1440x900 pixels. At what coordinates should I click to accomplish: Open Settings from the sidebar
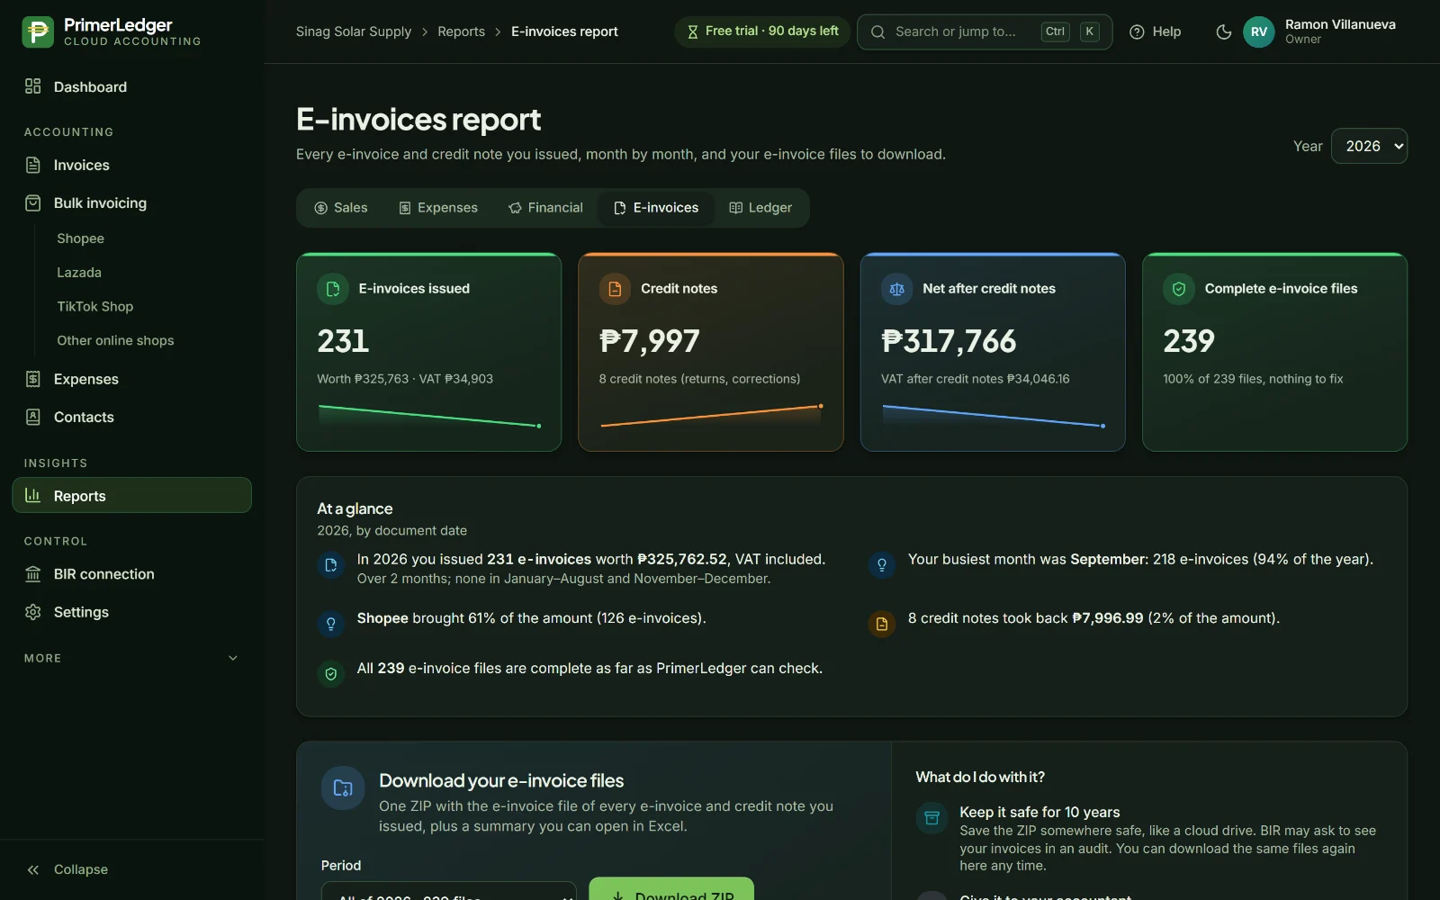(132, 612)
